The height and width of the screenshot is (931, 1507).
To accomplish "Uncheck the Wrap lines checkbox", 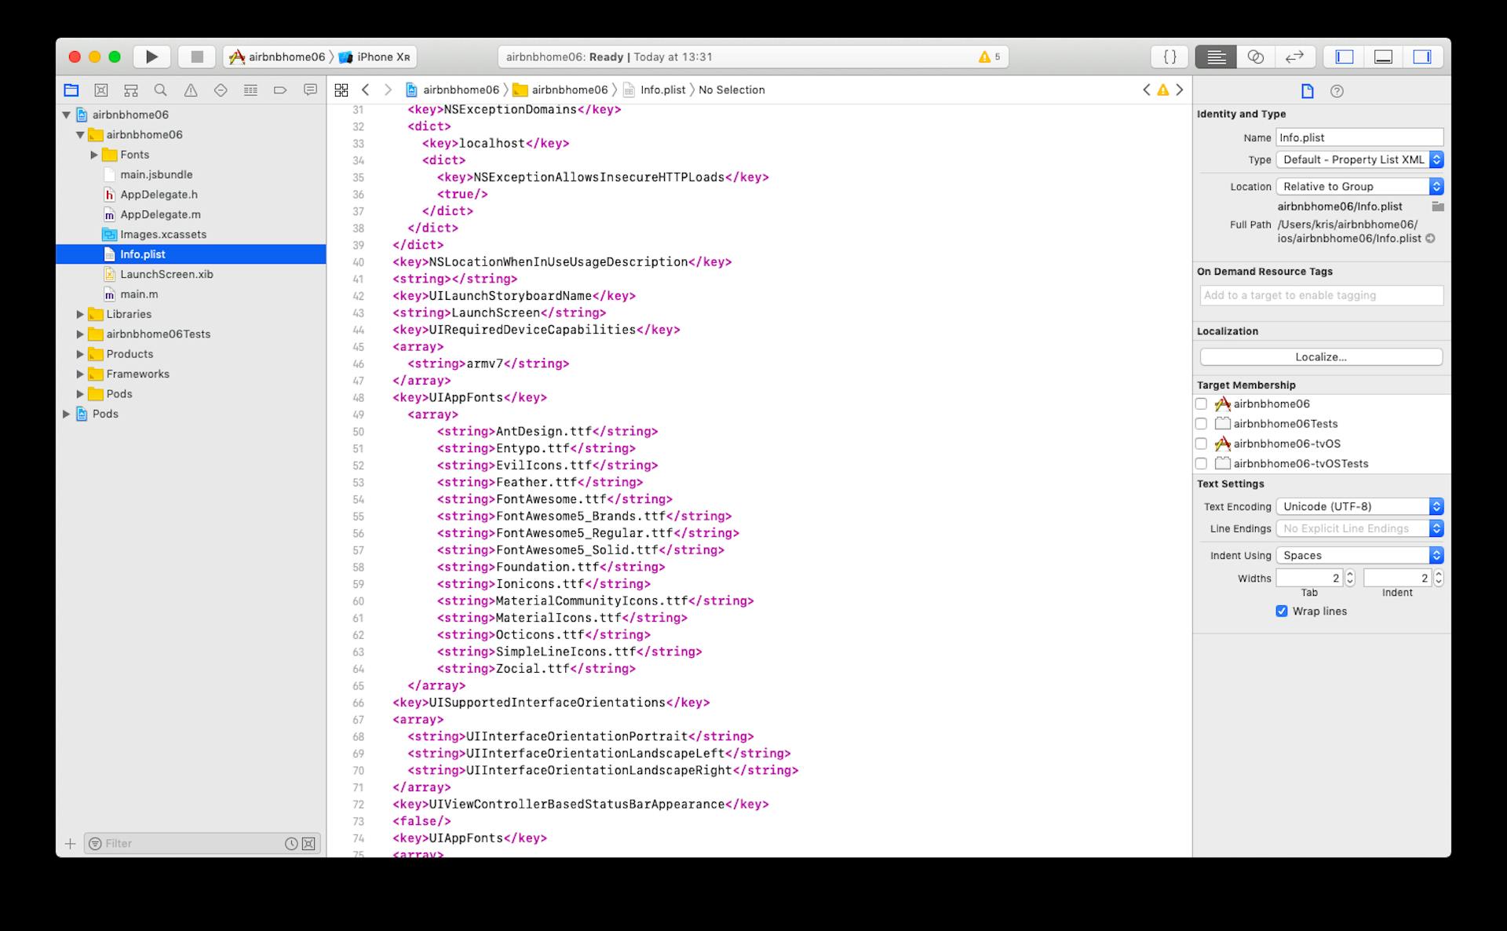I will click(x=1282, y=611).
